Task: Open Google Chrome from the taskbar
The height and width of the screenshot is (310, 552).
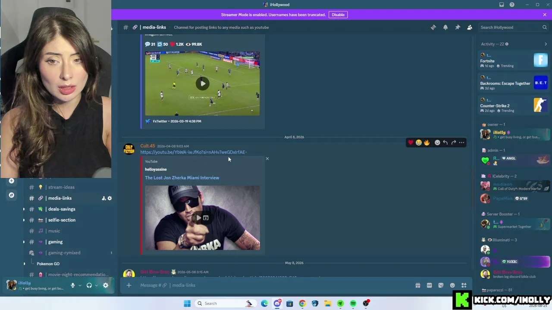Action: 302,304
